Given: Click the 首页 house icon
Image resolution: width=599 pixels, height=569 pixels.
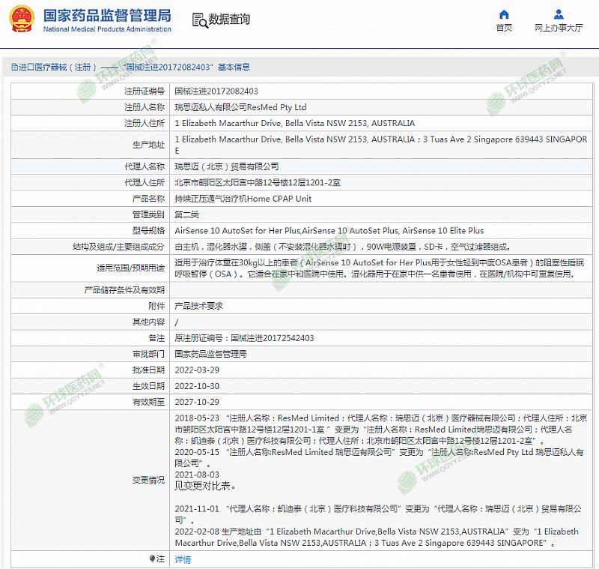Looking at the screenshot, I should coord(504,14).
